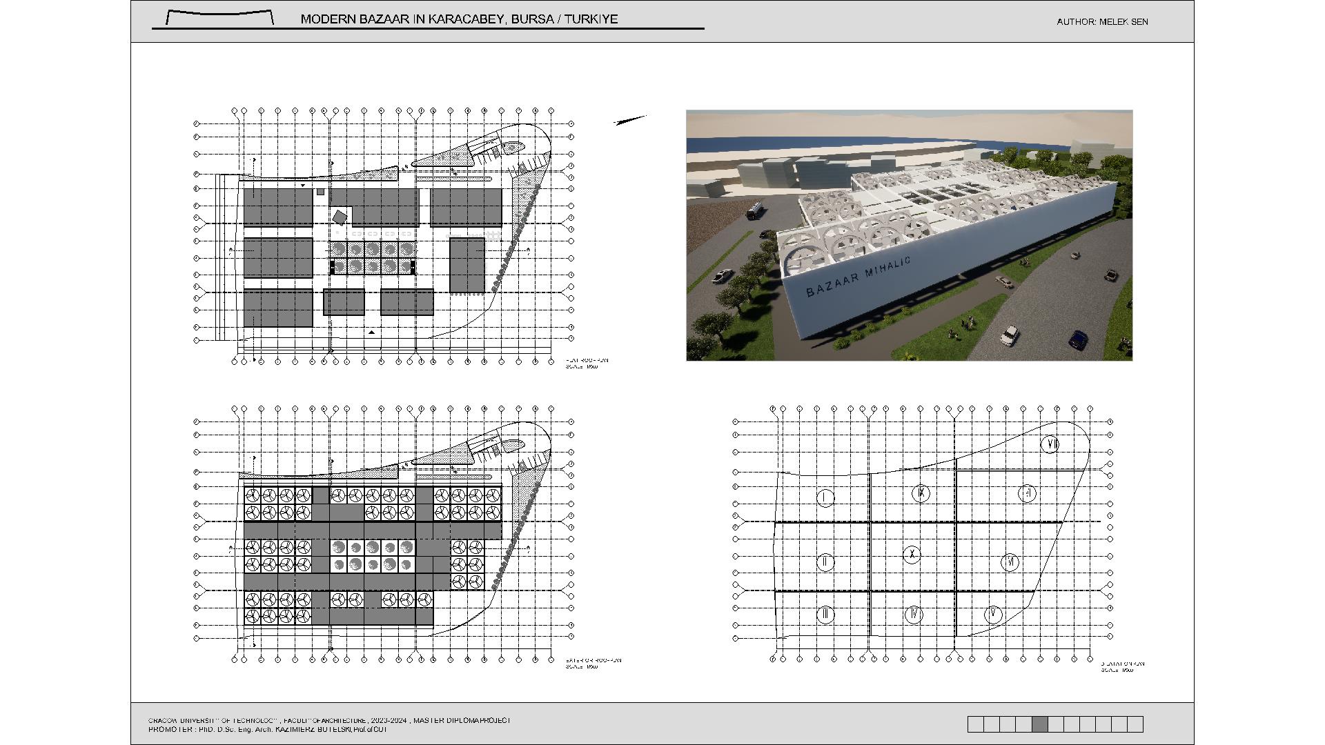This screenshot has height=745, width=1325.
Task: Click the Promoter Kazimierz Butelski text line
Action: (268, 729)
